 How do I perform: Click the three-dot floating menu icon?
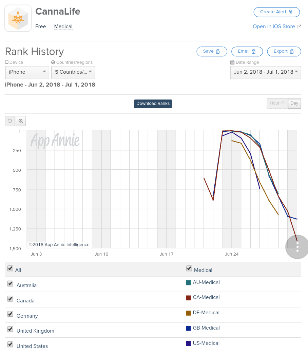pyautogui.click(x=297, y=247)
